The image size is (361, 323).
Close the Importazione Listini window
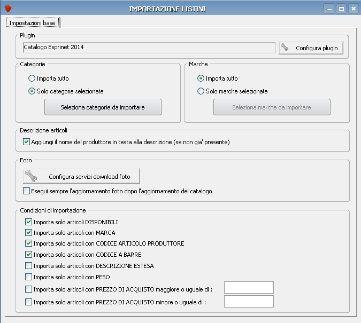coord(353,9)
